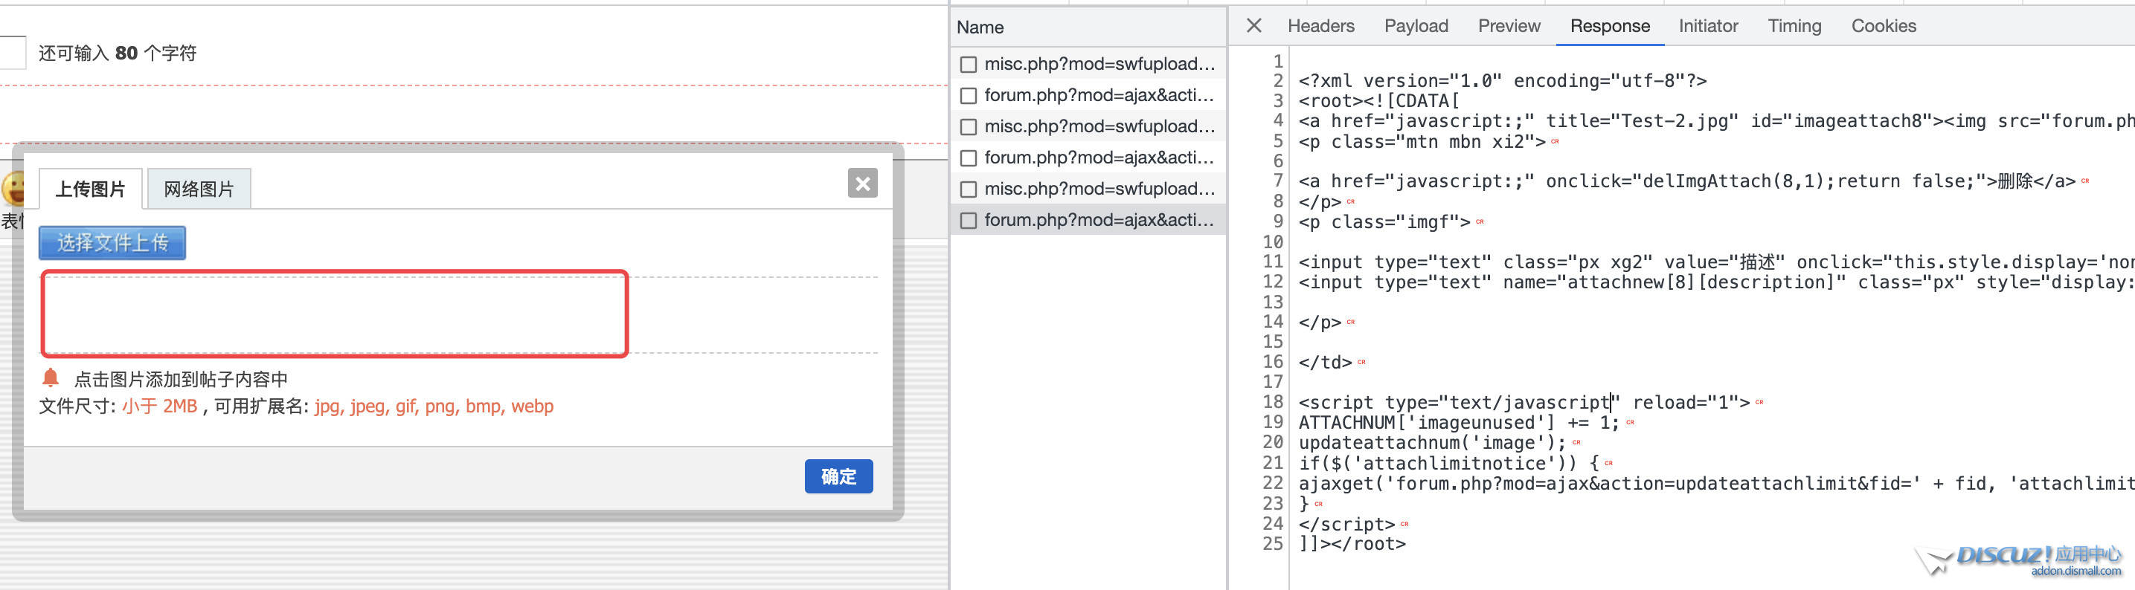Screen dimensions: 2135x590
Task: Tick checkbox of last forum.php ajax request
Action: [968, 220]
